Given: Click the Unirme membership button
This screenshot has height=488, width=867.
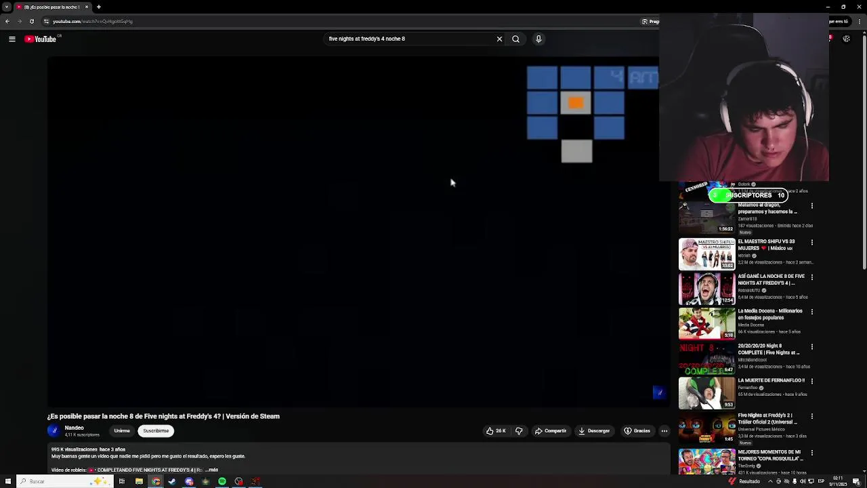Looking at the screenshot, I should pos(122,431).
